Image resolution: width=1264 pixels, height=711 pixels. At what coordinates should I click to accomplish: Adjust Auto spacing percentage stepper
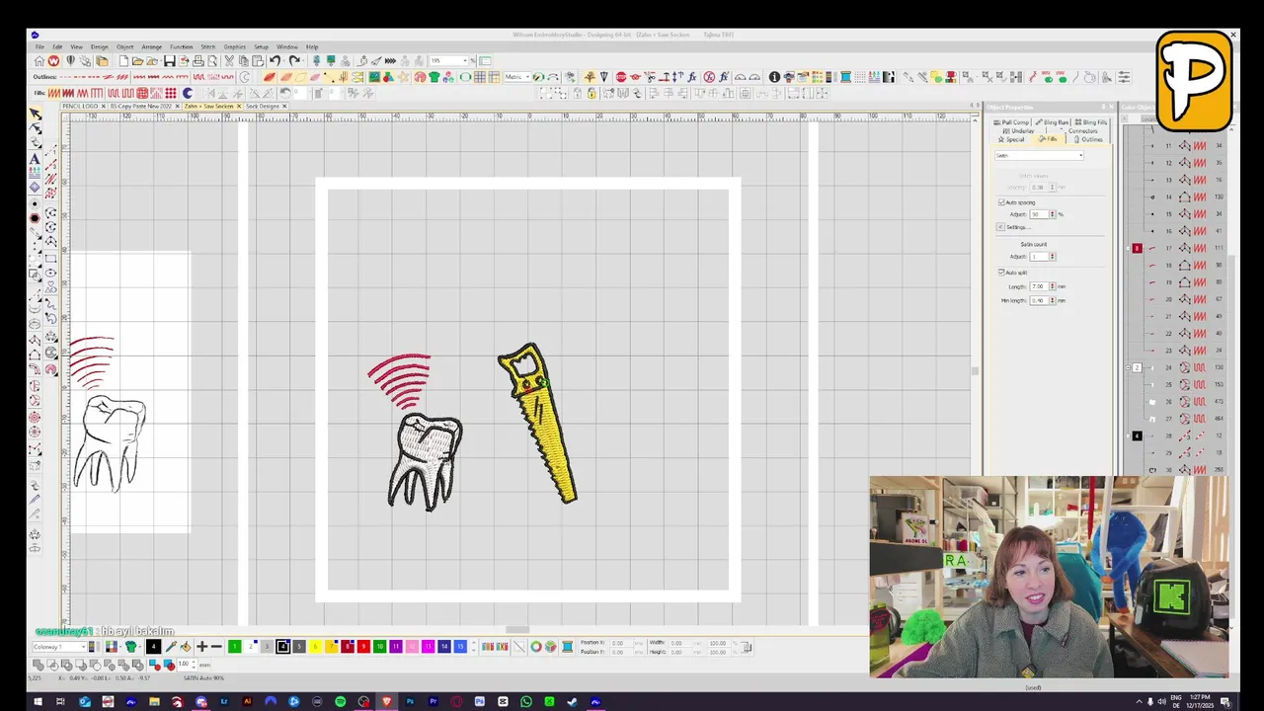pos(1053,214)
